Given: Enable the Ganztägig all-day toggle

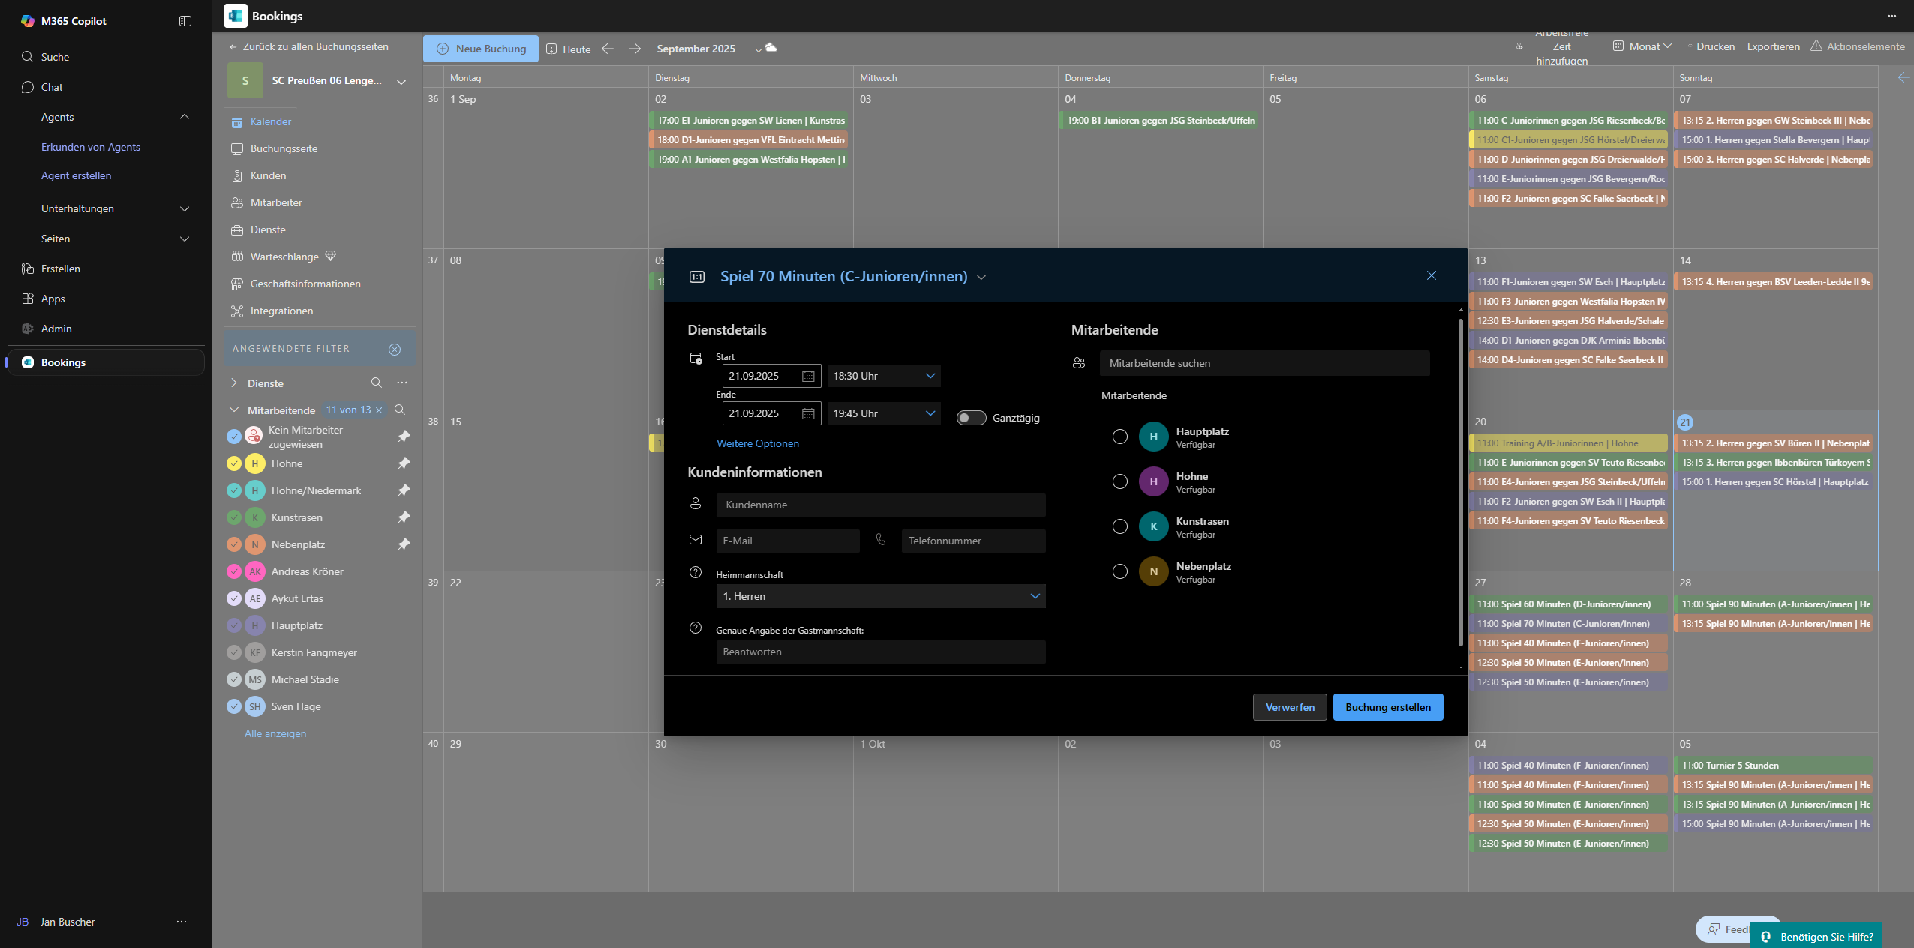Looking at the screenshot, I should (971, 418).
